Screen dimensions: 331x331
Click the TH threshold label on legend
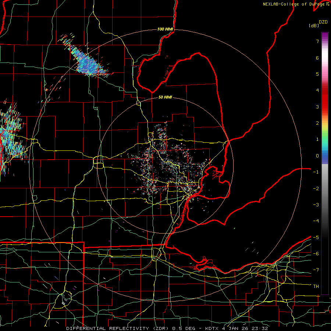pos(316,286)
